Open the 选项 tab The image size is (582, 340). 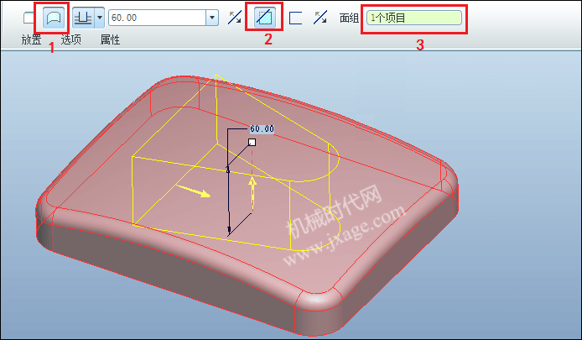(x=71, y=39)
